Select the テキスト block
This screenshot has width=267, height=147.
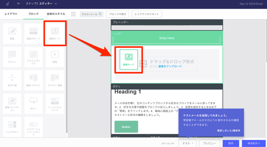(x=12, y=57)
